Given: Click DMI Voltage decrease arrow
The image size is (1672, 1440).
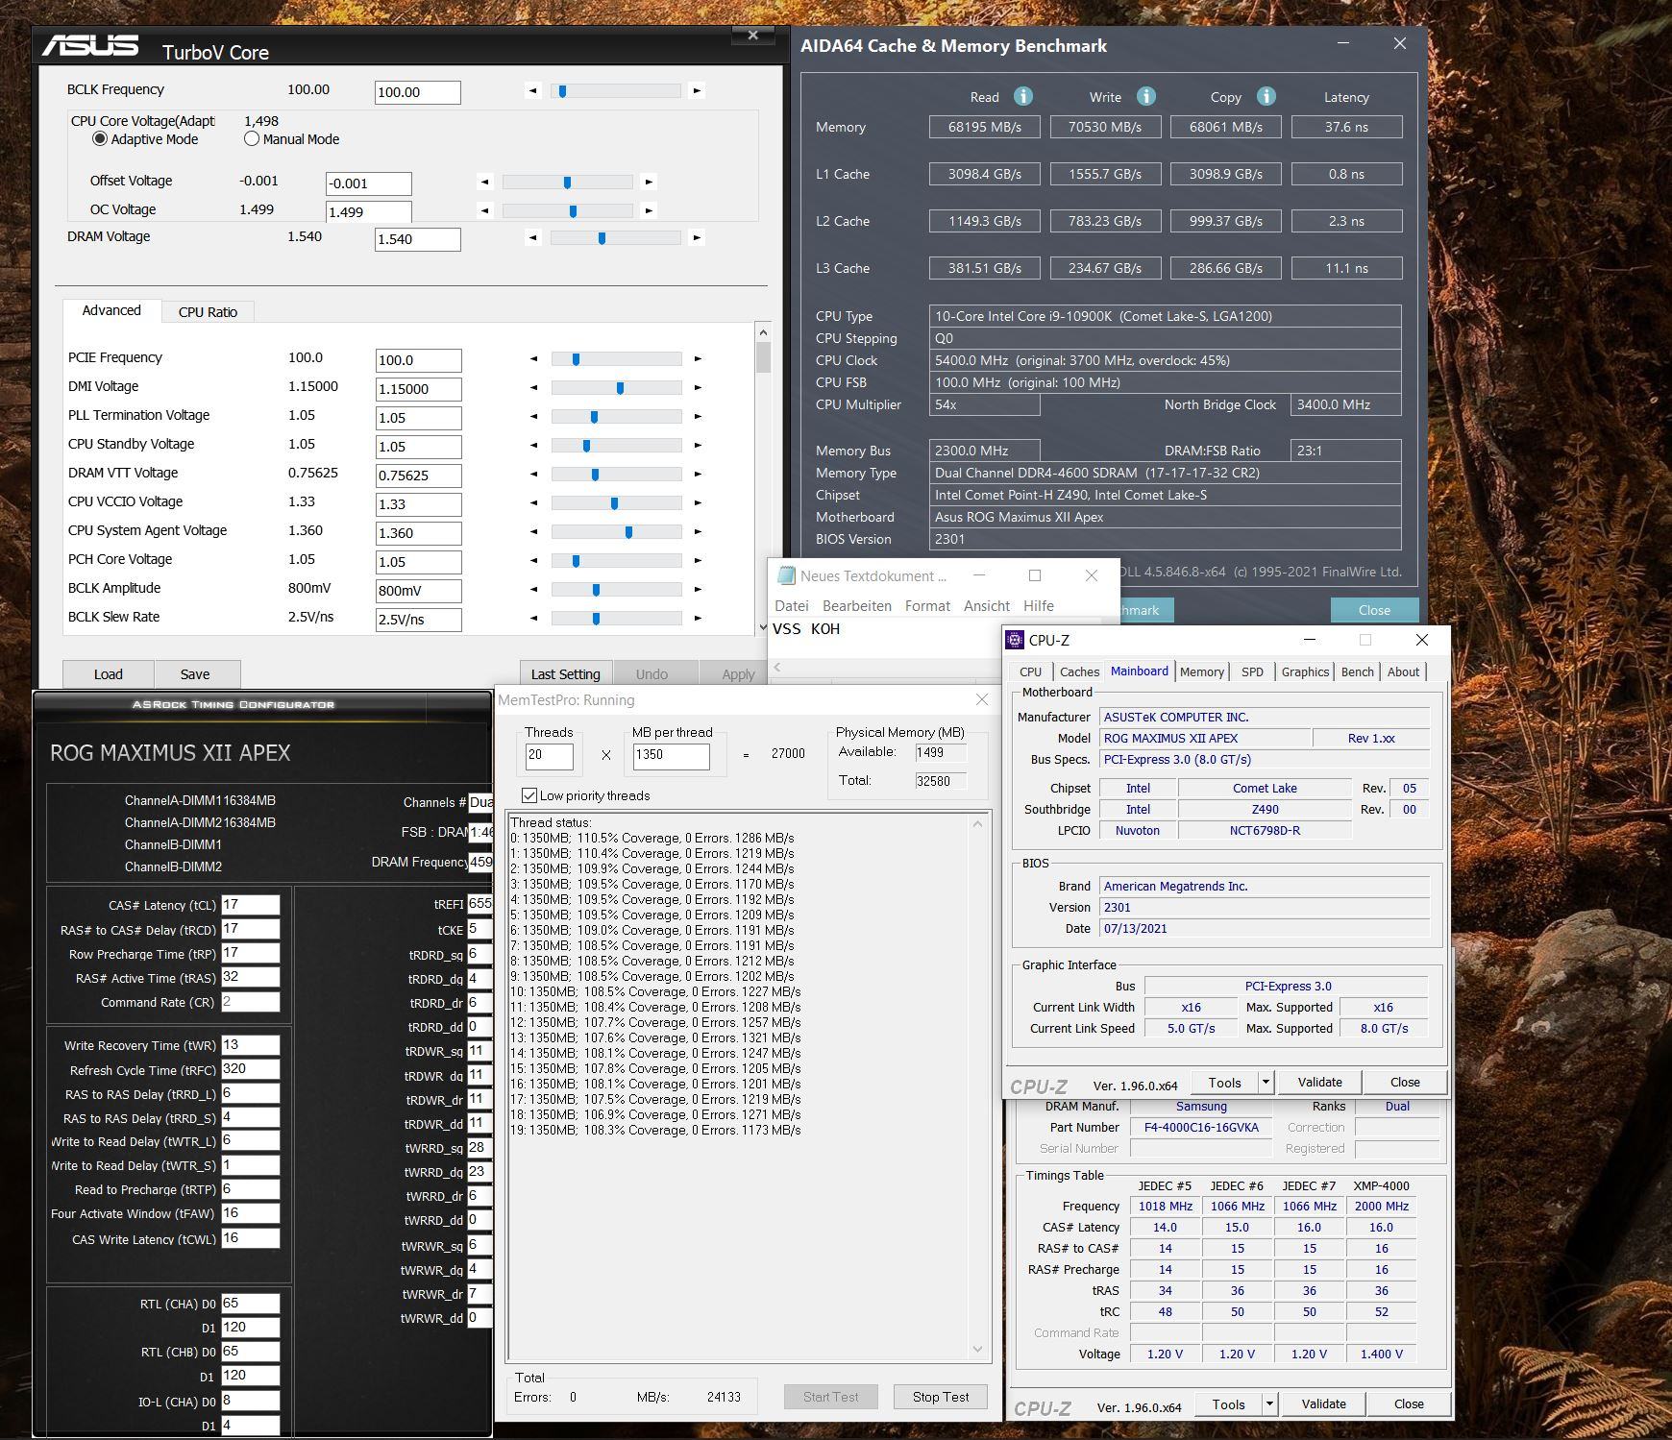Looking at the screenshot, I should (534, 388).
